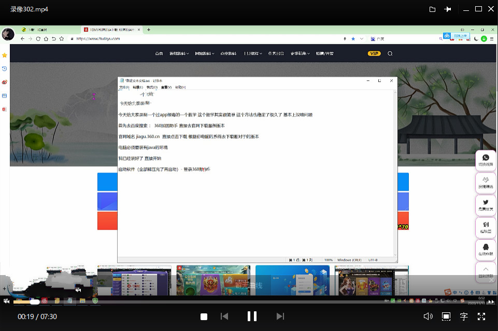
Task: Click the browser Forward arrow
Action: [30, 39]
